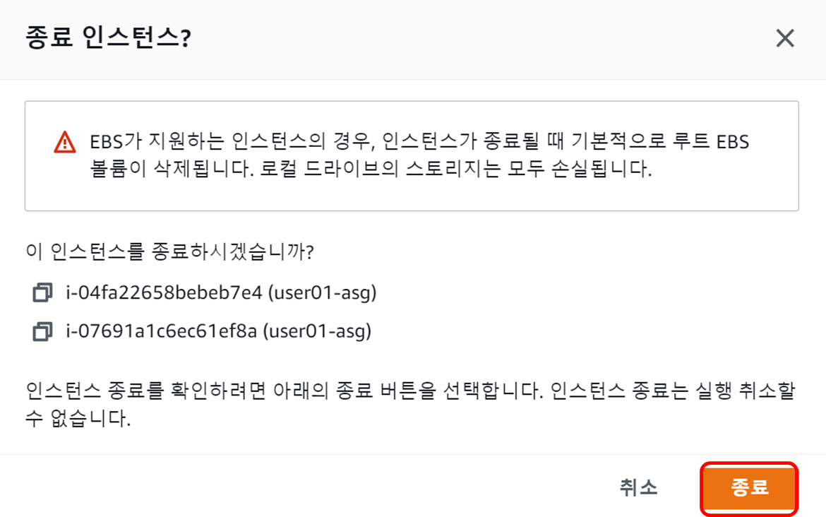The width and height of the screenshot is (826, 517).
Task: Click the 종료 인스턴스? dialog title
Action: (108, 38)
